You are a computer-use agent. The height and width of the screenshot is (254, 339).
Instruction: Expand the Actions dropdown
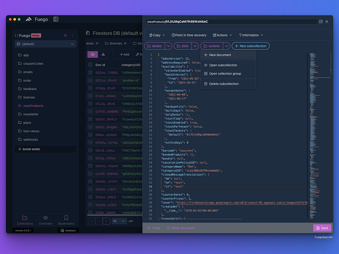[222, 35]
